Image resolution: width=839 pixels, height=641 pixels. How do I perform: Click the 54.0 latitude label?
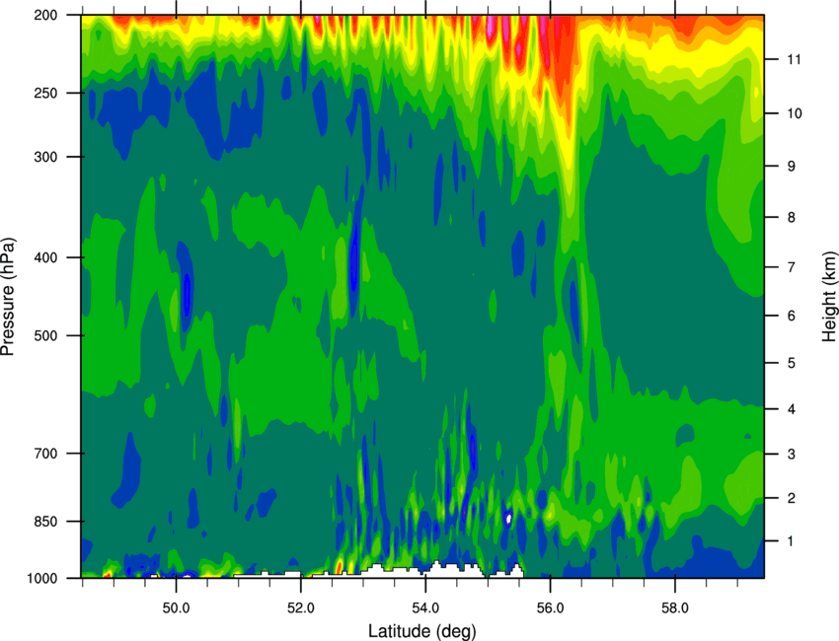(x=425, y=608)
